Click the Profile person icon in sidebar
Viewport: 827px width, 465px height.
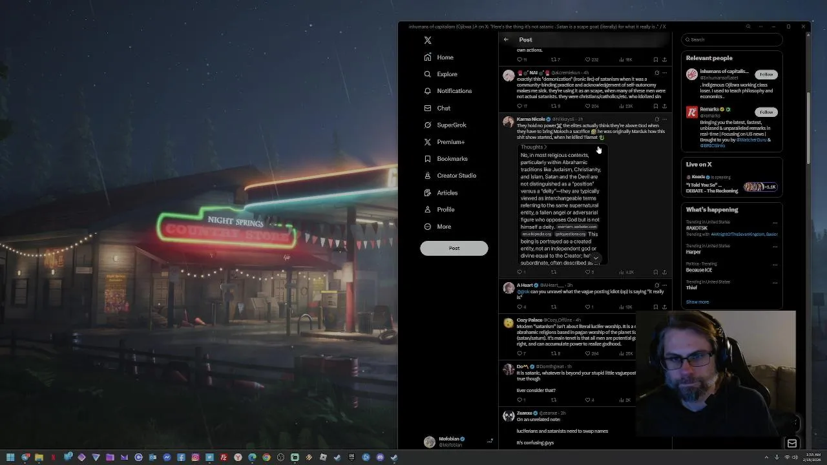point(428,209)
